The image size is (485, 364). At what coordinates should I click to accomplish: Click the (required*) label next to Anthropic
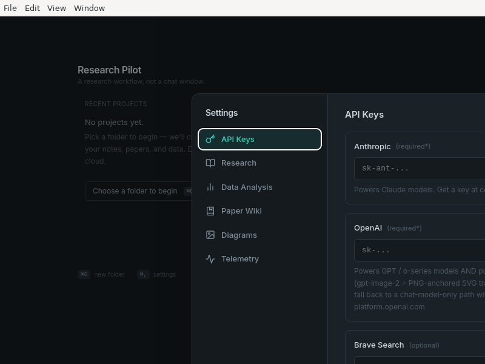point(413,146)
